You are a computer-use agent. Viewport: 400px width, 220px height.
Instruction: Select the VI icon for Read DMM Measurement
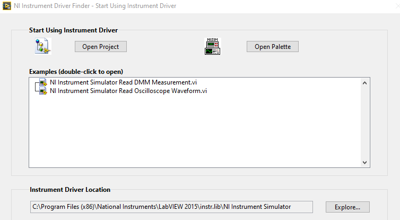pos(43,82)
